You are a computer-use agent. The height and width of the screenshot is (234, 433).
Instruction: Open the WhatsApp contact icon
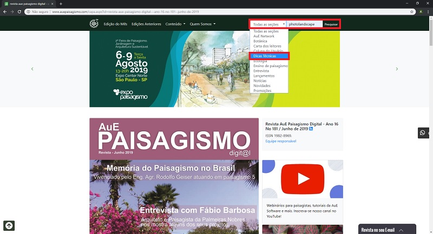pos(423,133)
